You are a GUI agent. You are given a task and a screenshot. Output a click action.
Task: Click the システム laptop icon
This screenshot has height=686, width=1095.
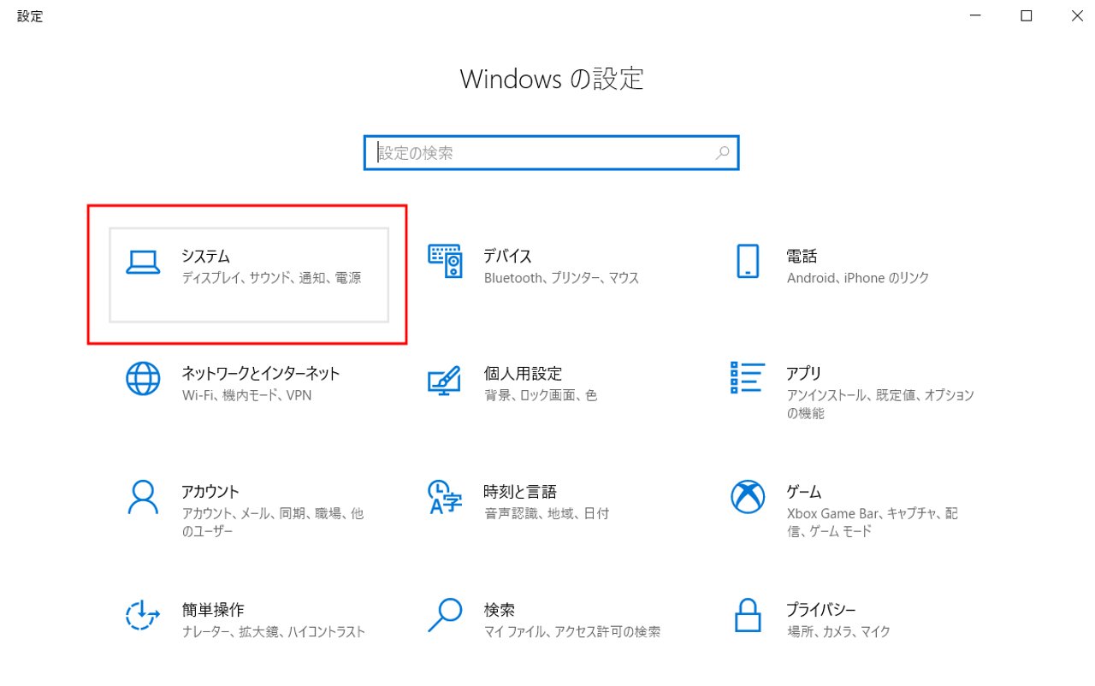(143, 263)
